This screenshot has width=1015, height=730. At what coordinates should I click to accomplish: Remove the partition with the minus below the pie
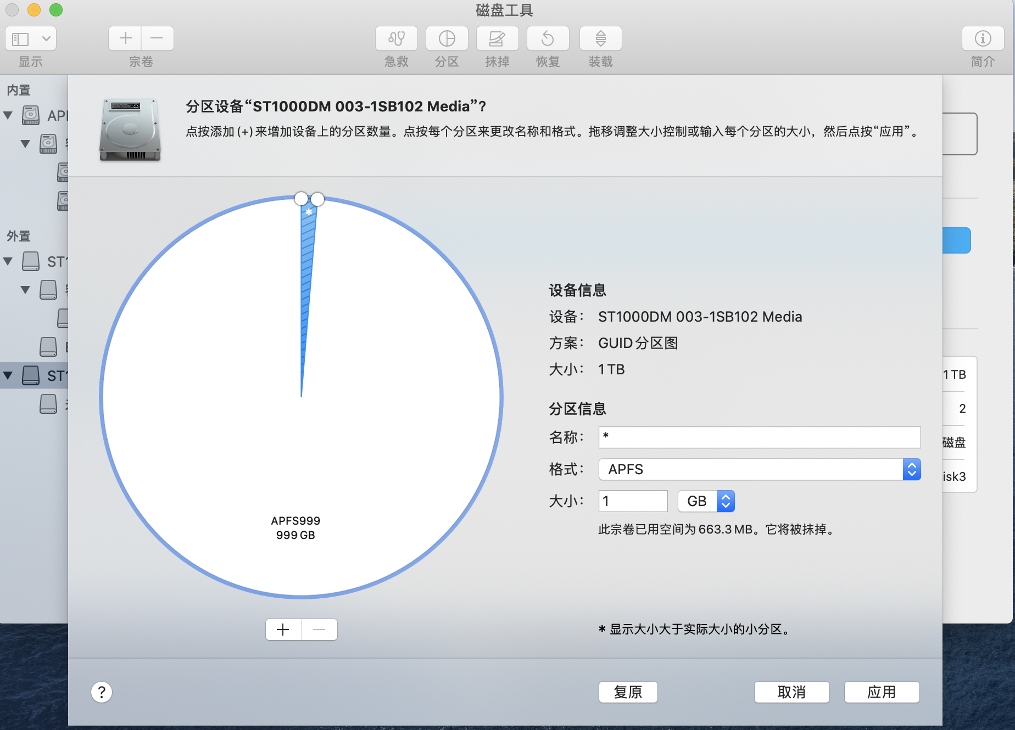(x=320, y=630)
